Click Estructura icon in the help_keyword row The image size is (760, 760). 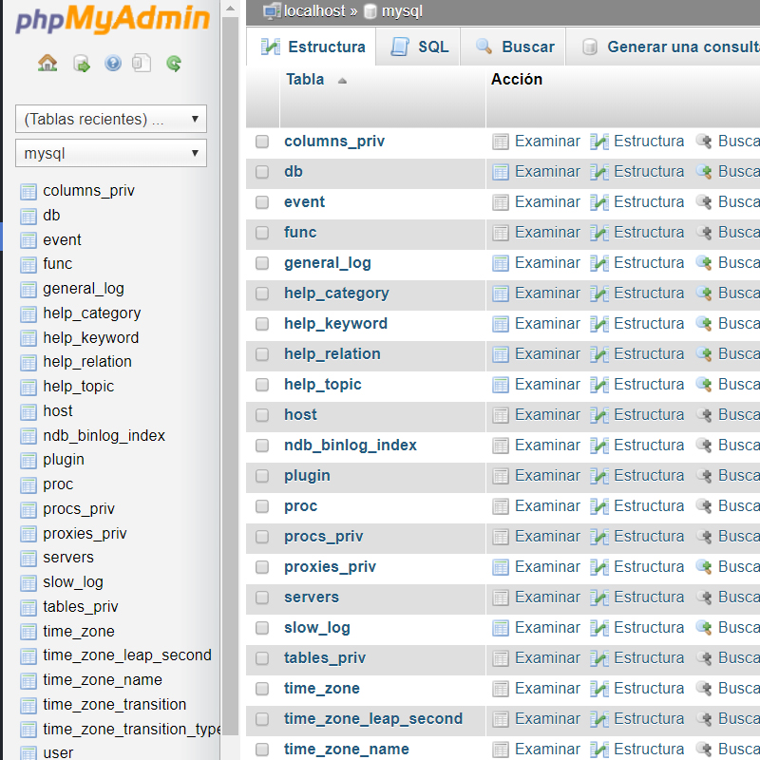pyautogui.click(x=599, y=324)
